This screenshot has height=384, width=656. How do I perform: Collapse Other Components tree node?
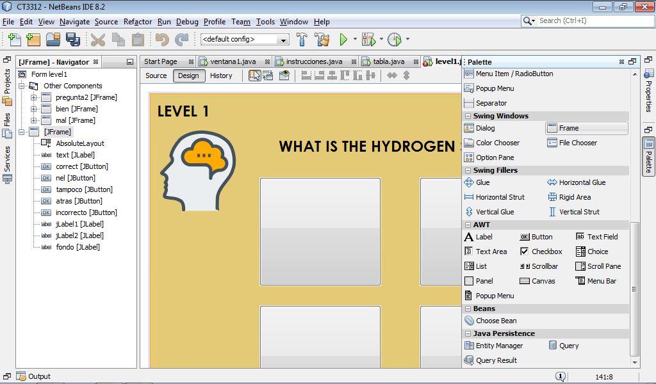pyautogui.click(x=21, y=86)
